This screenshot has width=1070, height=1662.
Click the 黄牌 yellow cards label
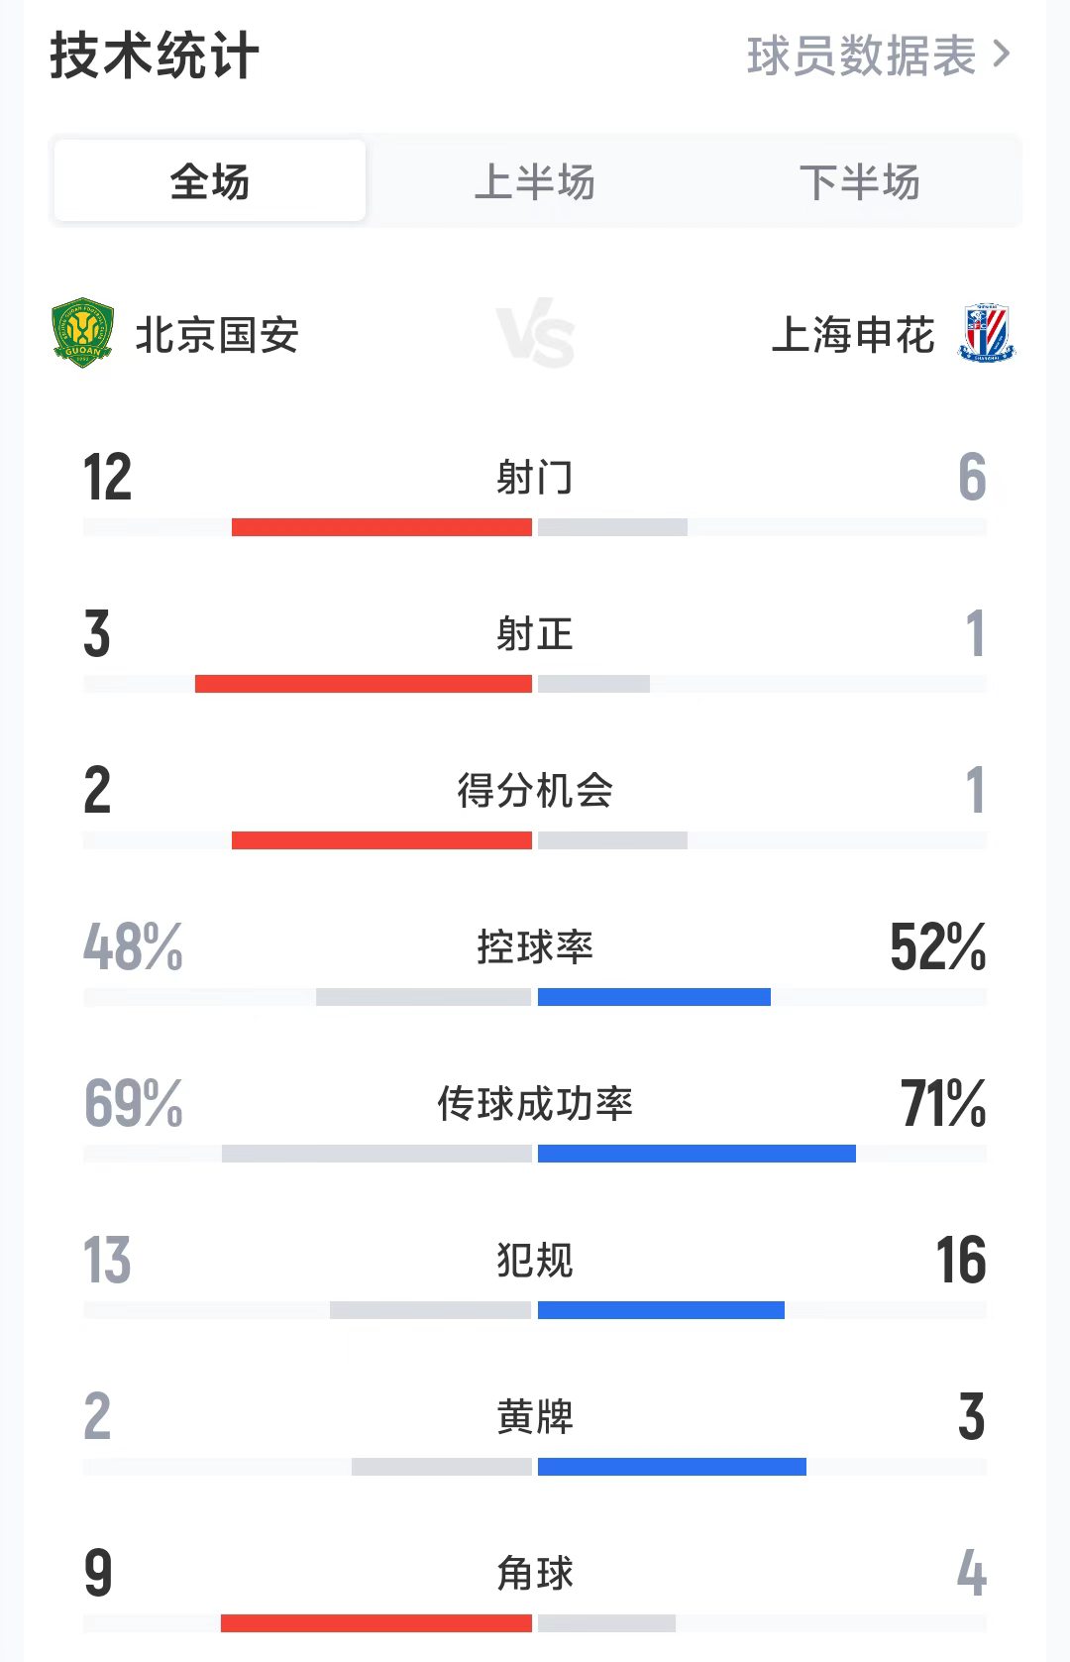(x=535, y=1417)
